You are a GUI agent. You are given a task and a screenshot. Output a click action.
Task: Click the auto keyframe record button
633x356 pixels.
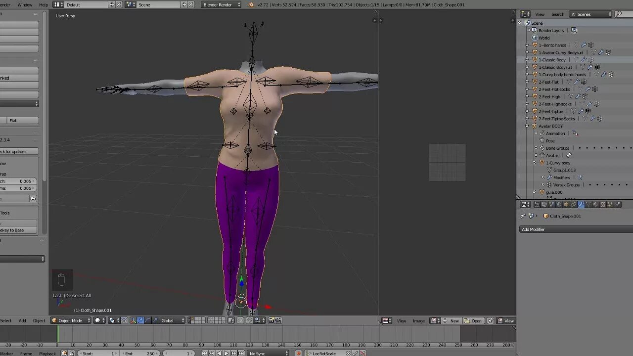click(x=298, y=354)
